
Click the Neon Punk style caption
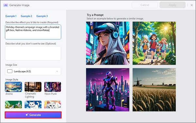tap(51, 94)
